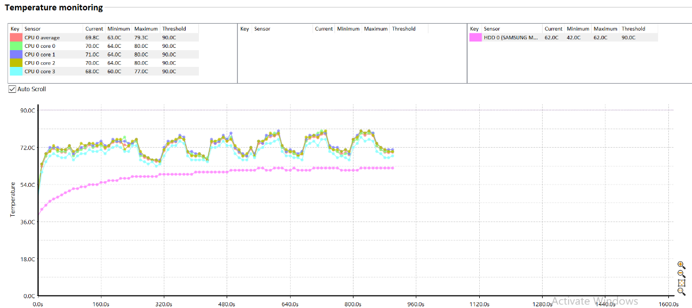
Task: Click the Key column header in CPU table
Action: [x=15, y=29]
